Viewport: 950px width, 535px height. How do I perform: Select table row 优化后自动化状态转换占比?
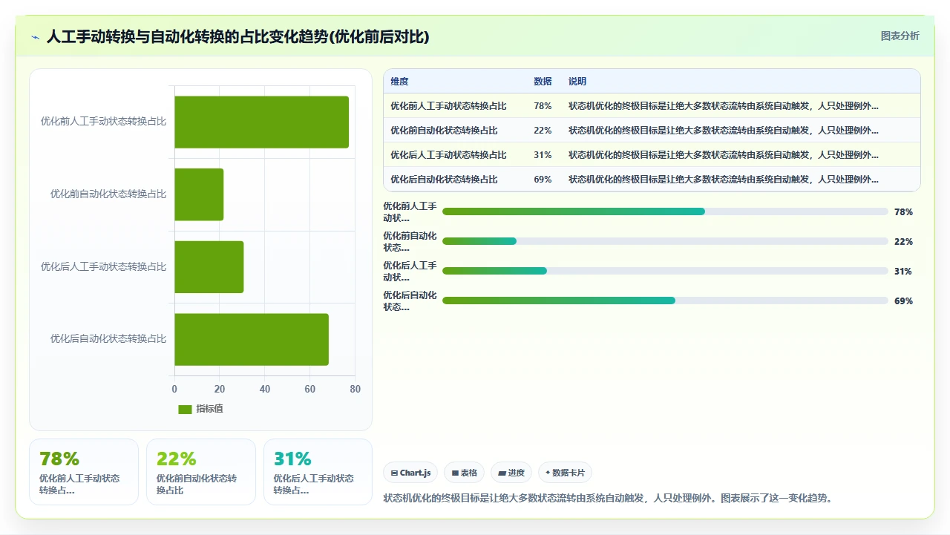[652, 180]
